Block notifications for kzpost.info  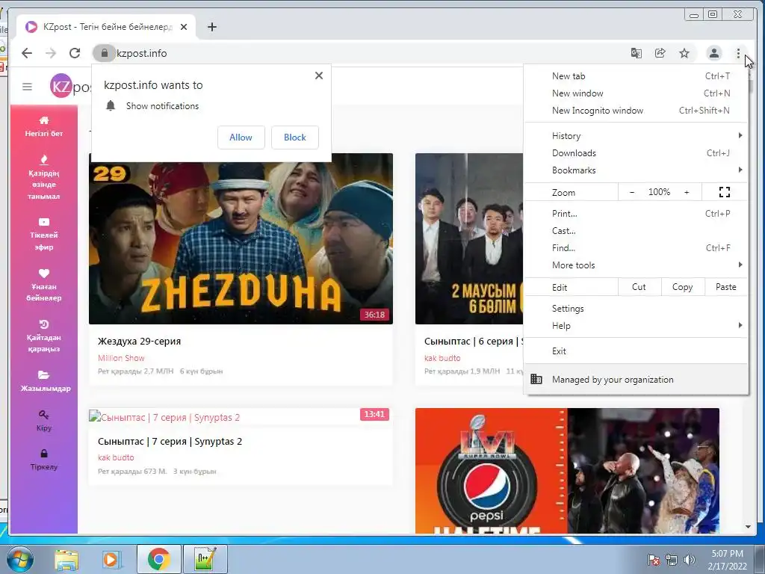[x=295, y=138]
